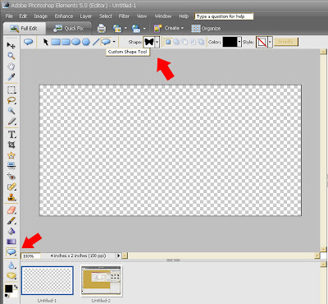Select the Hand tool
Viewport: 328px width, 304px height.
[x=11, y=67]
